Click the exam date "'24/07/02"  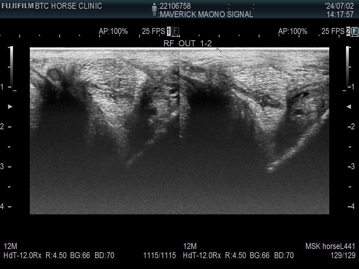[339, 6]
